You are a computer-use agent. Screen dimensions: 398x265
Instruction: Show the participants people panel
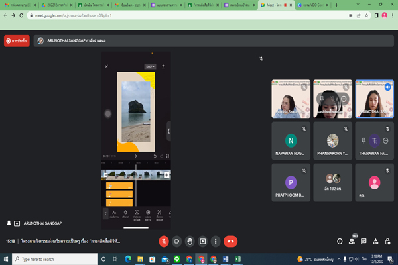click(352, 241)
